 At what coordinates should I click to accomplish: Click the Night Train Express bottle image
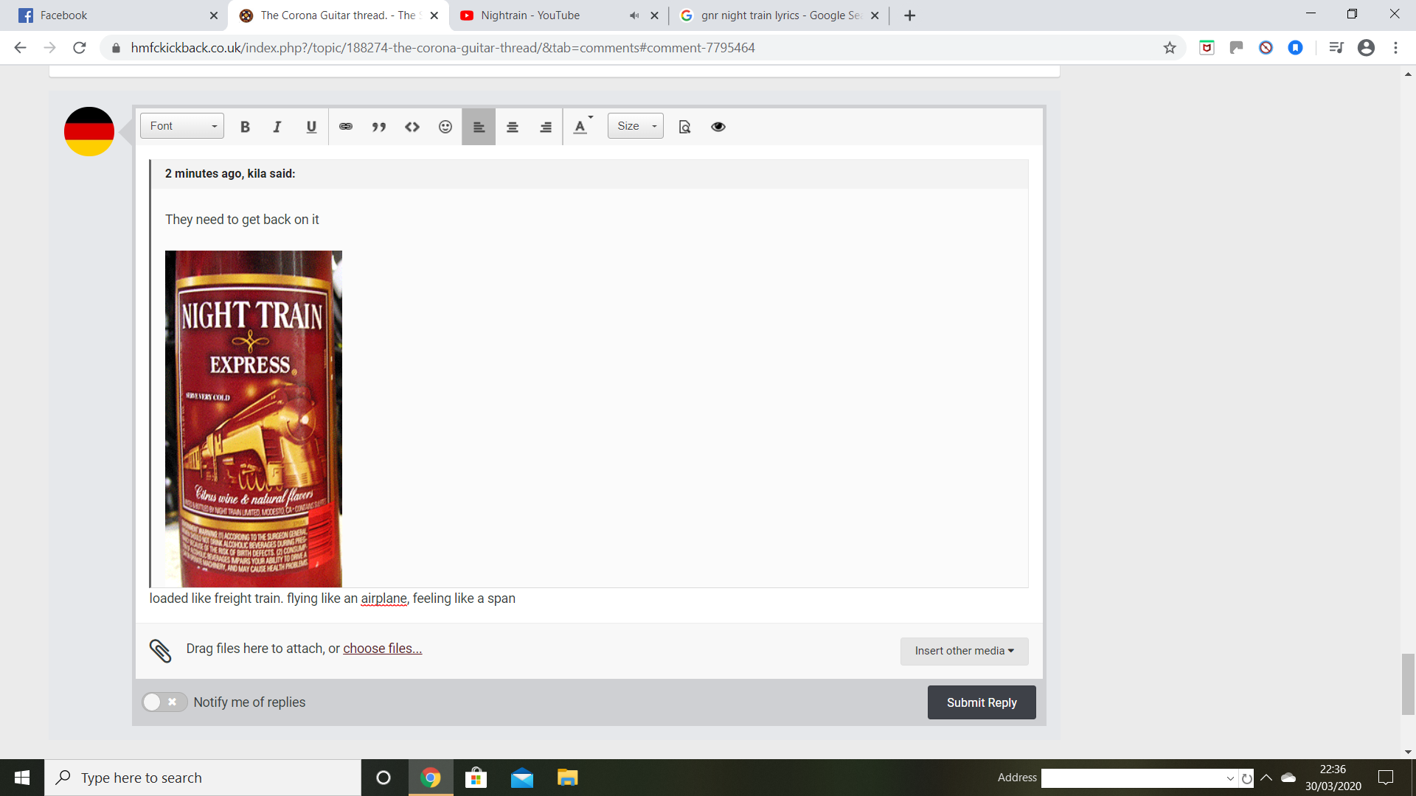[x=254, y=419]
